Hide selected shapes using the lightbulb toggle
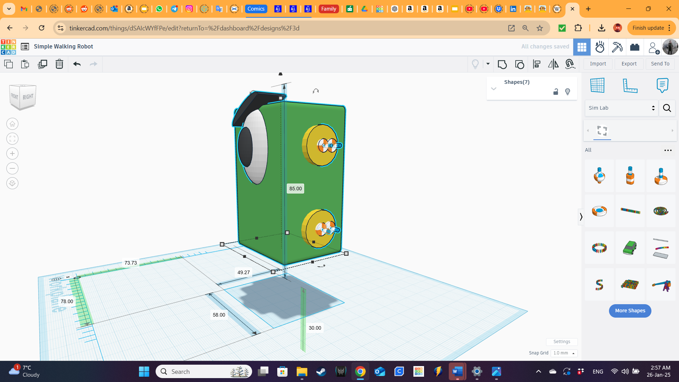Image resolution: width=679 pixels, height=382 pixels. 568,92
